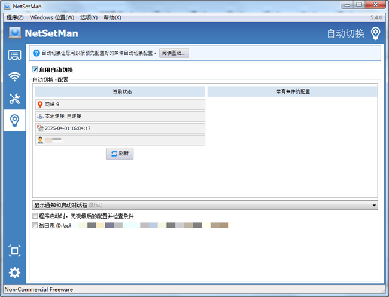Screen dimensions: 389x297
Task: Open the 帮助(X) menu
Action: (x=113, y=17)
